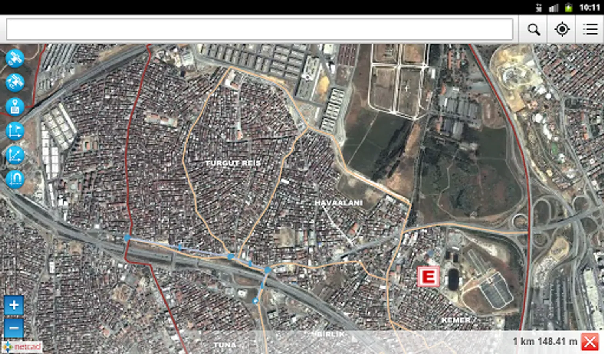Click the 1 km 148.41 m distance readout

pyautogui.click(x=545, y=341)
